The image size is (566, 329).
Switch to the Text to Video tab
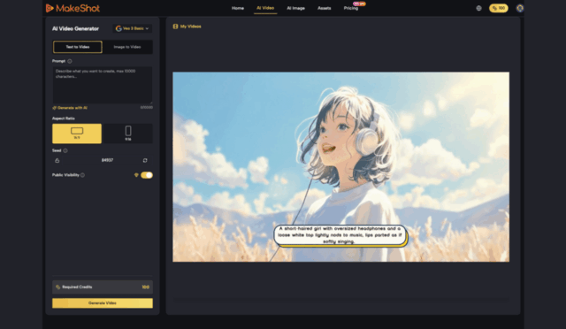click(78, 47)
